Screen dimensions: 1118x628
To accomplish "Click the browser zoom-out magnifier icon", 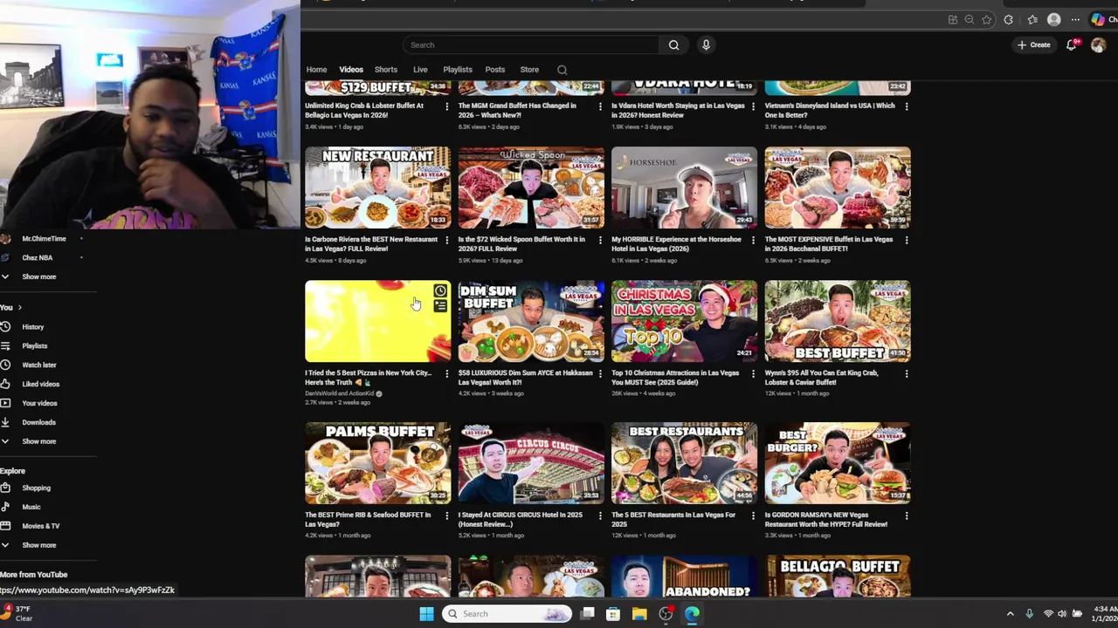I will click(969, 20).
